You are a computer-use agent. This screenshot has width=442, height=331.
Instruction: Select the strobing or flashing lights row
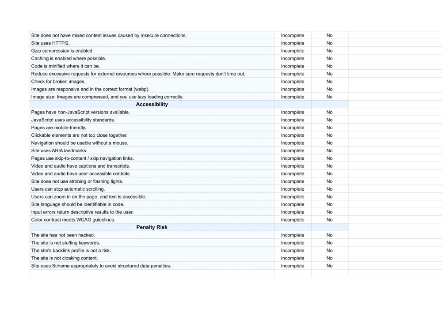pos(152,181)
